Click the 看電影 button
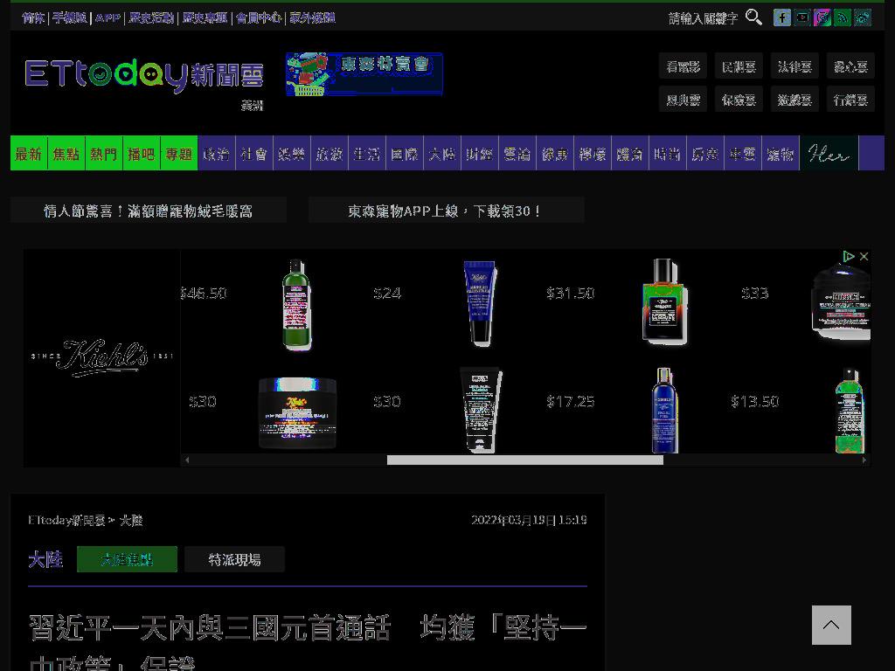The width and height of the screenshot is (895, 671). tap(683, 66)
